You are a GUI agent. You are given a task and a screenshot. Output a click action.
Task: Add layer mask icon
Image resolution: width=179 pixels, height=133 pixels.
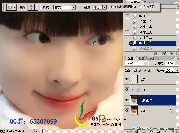point(144,132)
